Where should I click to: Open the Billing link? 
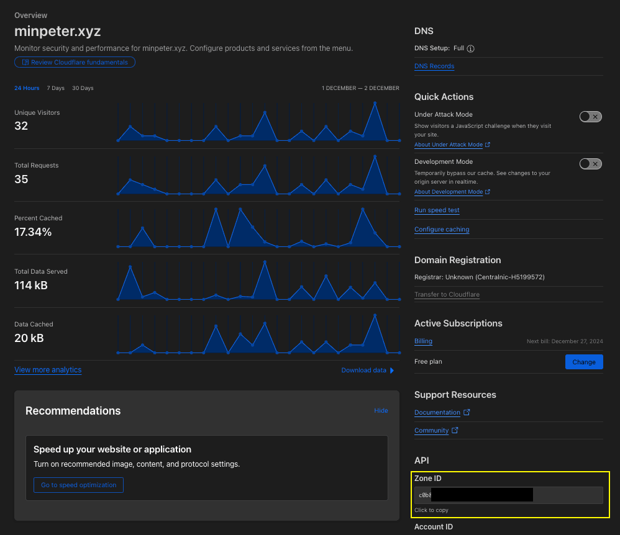(423, 341)
